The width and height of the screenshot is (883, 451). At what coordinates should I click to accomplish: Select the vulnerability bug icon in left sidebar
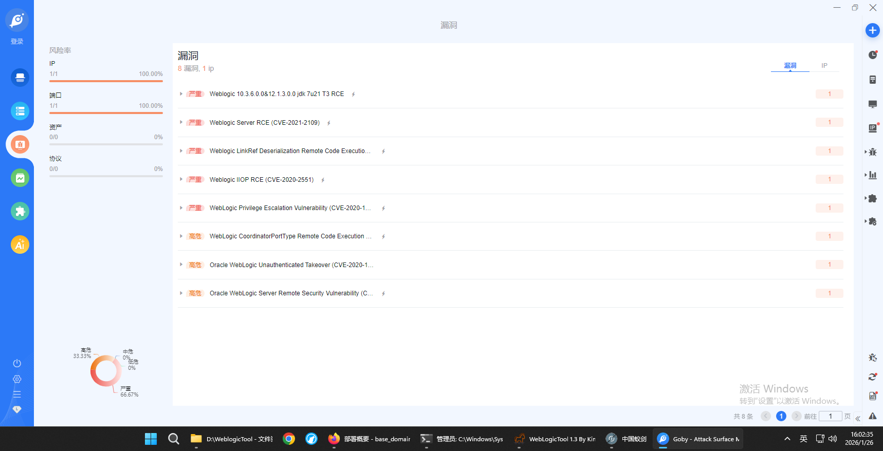[x=20, y=144]
